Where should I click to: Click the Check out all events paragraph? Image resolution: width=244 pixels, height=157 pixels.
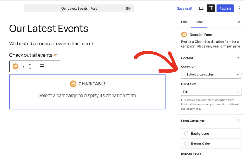34,55
